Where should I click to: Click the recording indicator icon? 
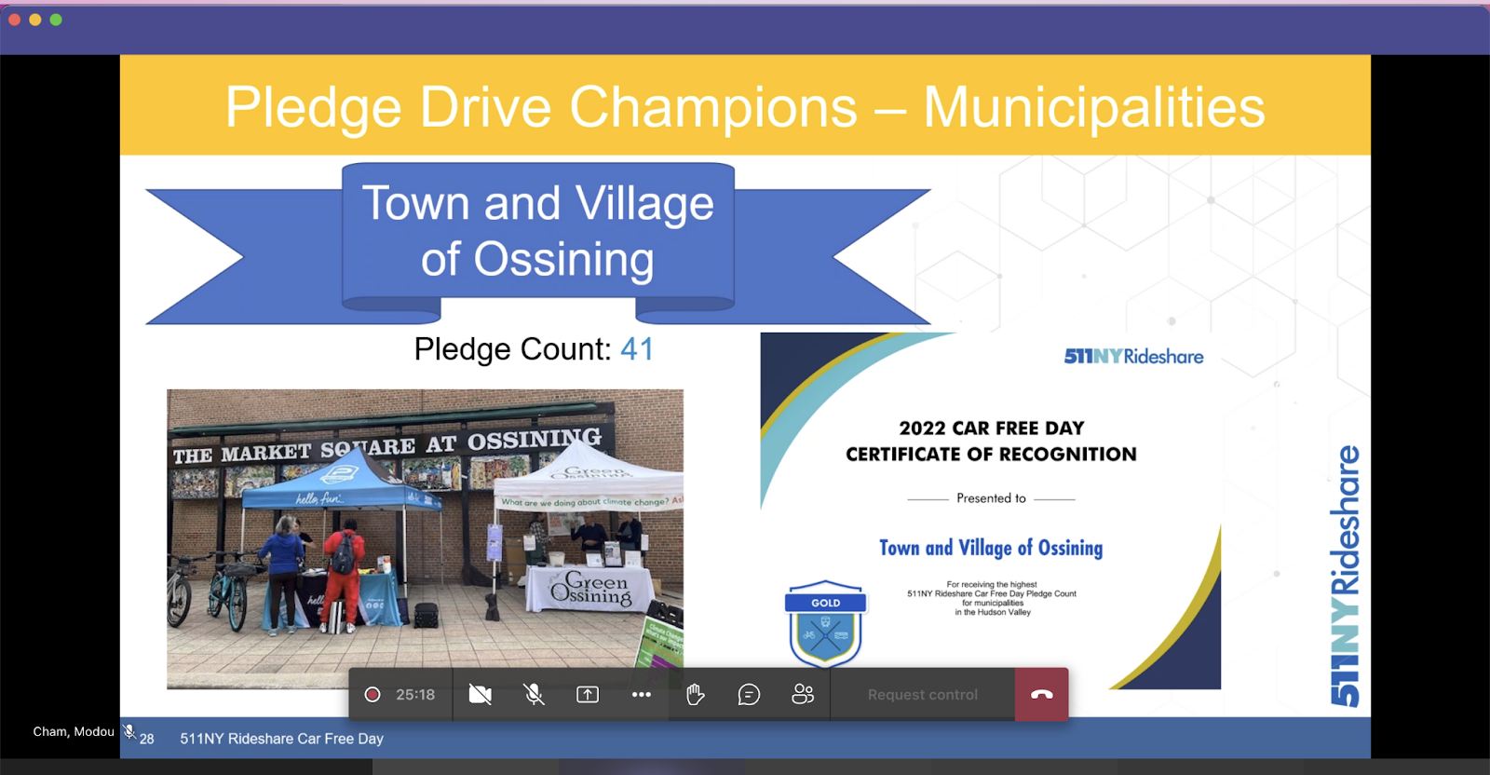point(372,695)
